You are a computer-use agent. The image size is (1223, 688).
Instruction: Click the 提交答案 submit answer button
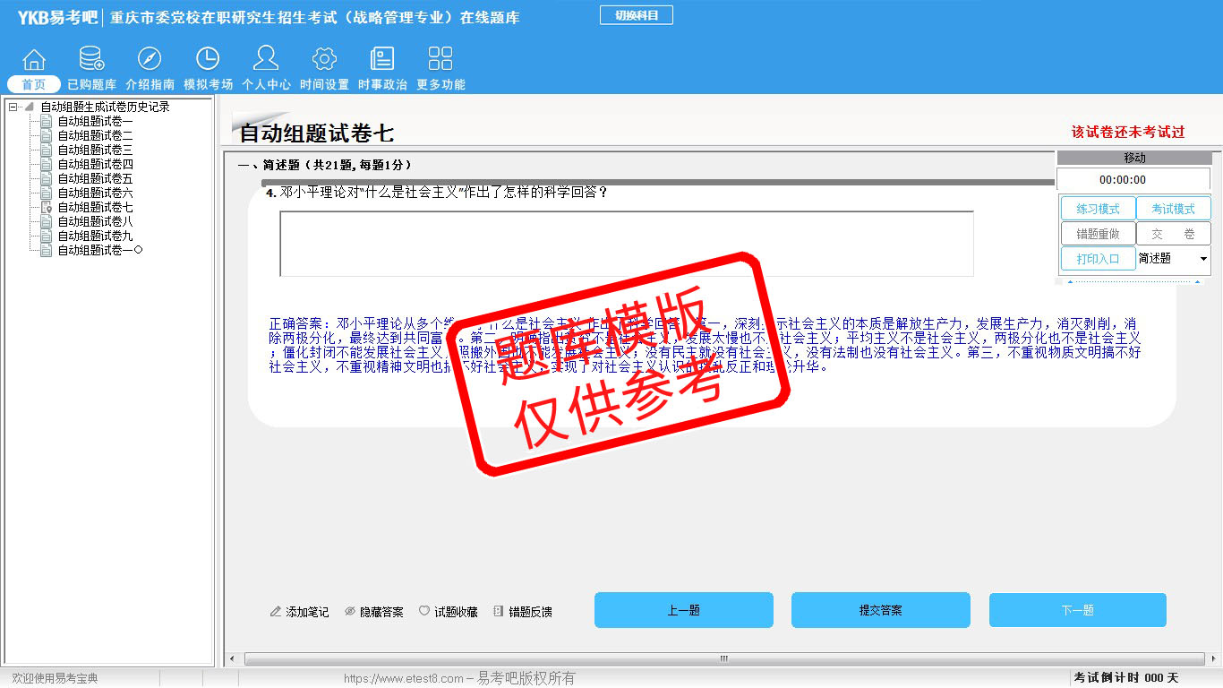880,610
